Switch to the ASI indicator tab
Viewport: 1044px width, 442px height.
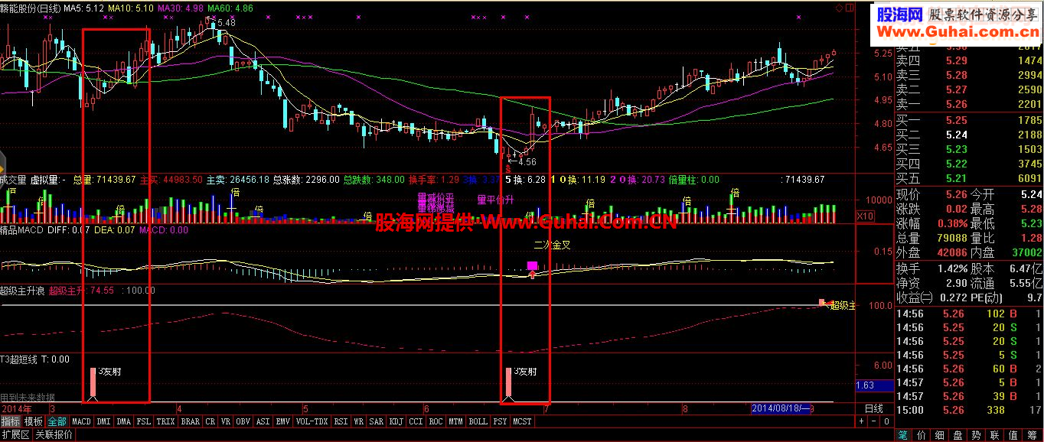coord(263,421)
